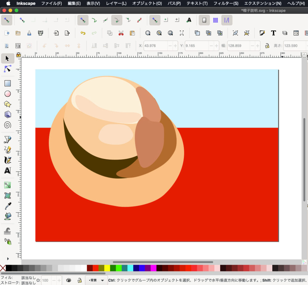Open the フィルター(S) menu

tap(226, 3)
